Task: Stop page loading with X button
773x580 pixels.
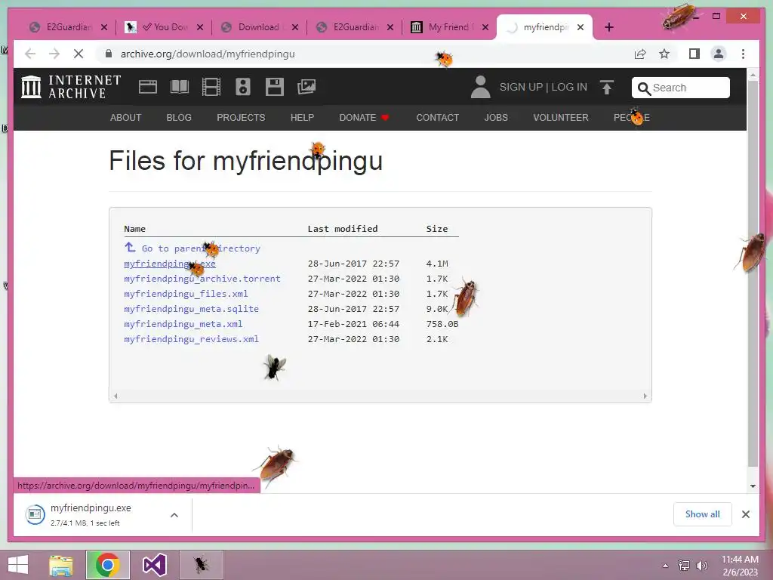Action: coord(79,54)
